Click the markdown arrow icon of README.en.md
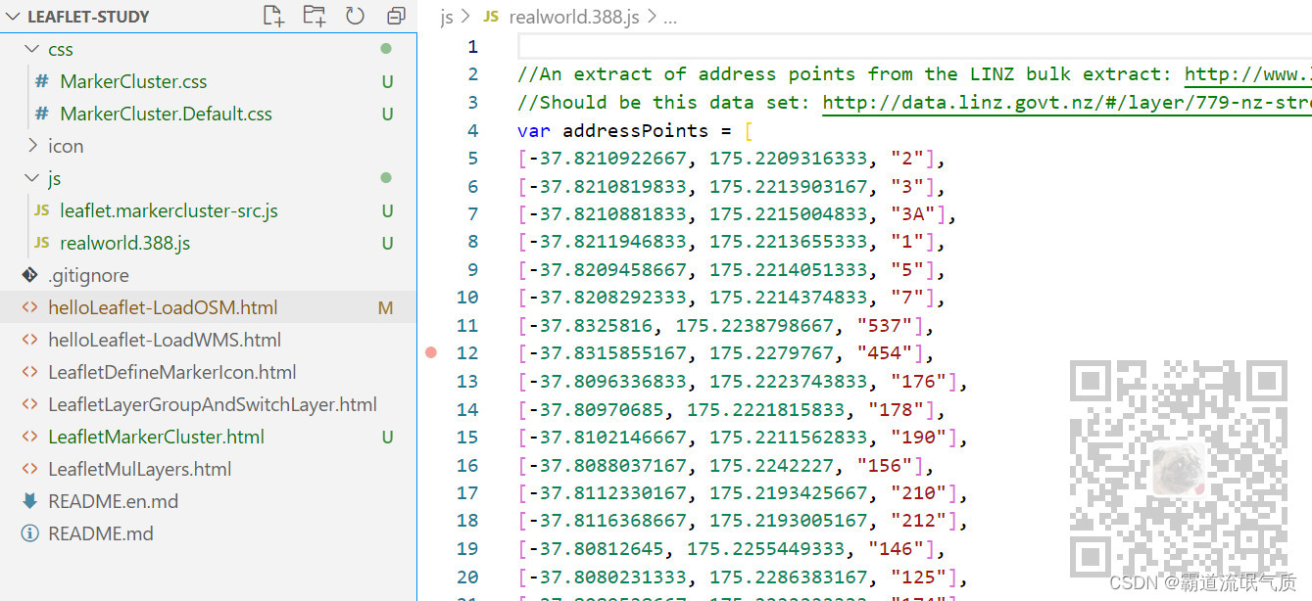 point(29,501)
